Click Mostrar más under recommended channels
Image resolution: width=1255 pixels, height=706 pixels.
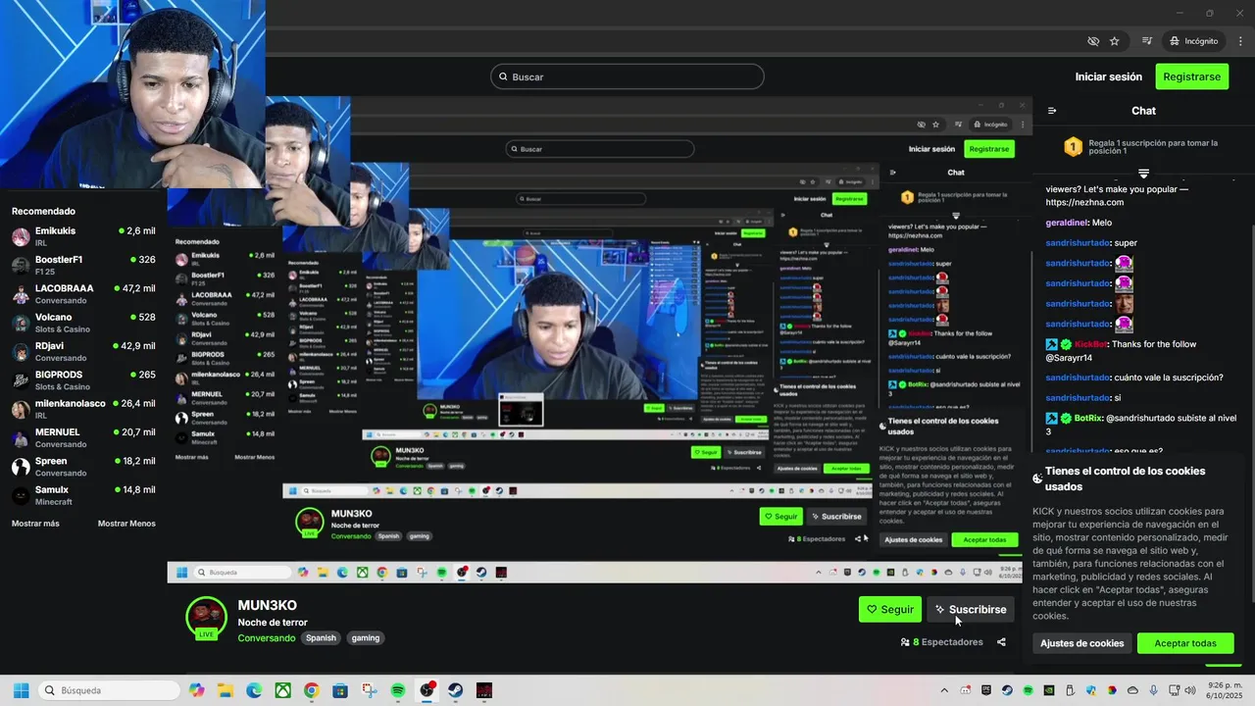point(35,524)
